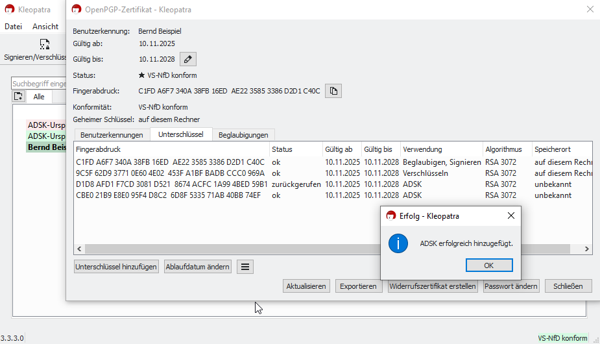Open the Datei menu
The height and width of the screenshot is (344, 600).
(x=14, y=27)
